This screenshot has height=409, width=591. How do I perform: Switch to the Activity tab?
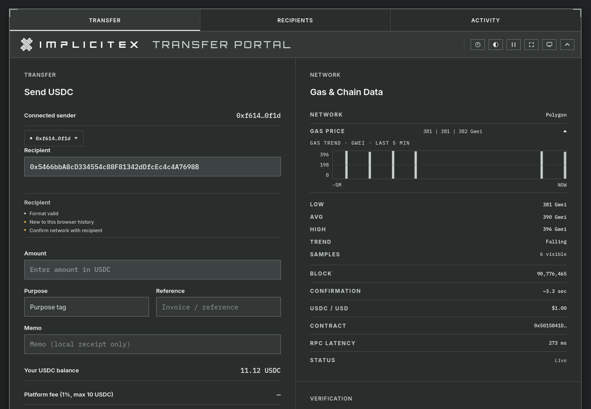tap(485, 21)
